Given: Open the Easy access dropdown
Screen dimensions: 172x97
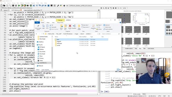Looking at the screenshot, I should [85, 27].
